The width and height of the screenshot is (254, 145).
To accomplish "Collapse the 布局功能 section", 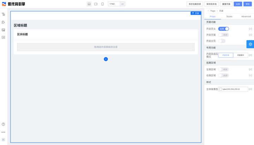I will point(229,48).
